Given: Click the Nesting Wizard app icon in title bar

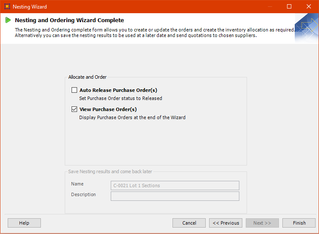Looking at the screenshot, I should coord(7,7).
